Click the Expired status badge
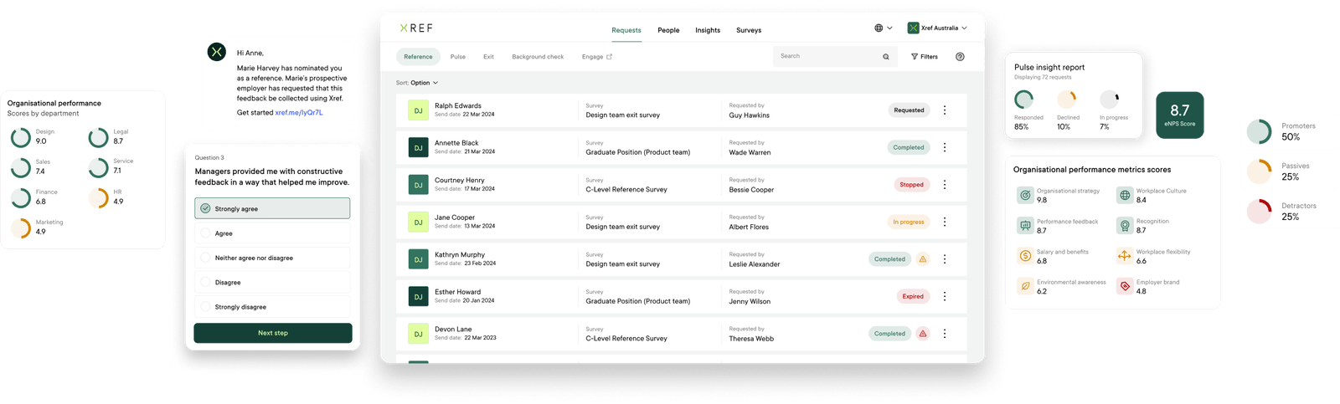The height and width of the screenshot is (404, 1340). tap(913, 296)
